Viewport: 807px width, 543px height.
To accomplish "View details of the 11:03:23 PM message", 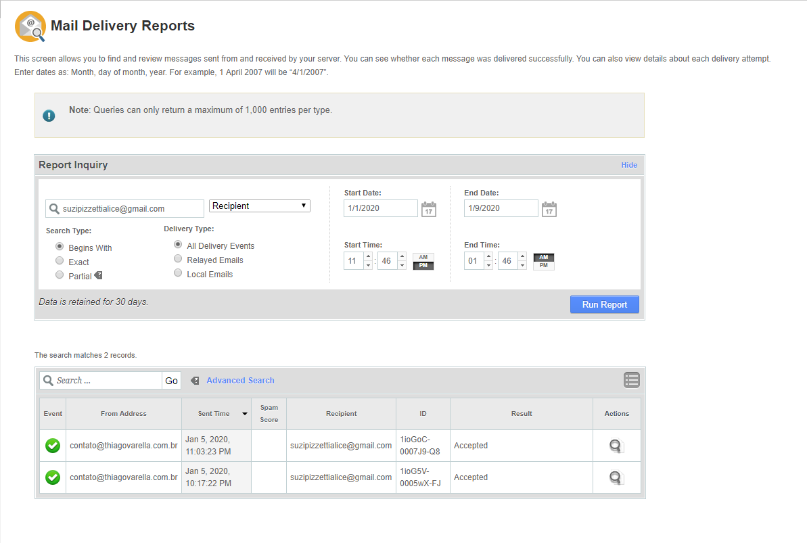I will 616,446.
